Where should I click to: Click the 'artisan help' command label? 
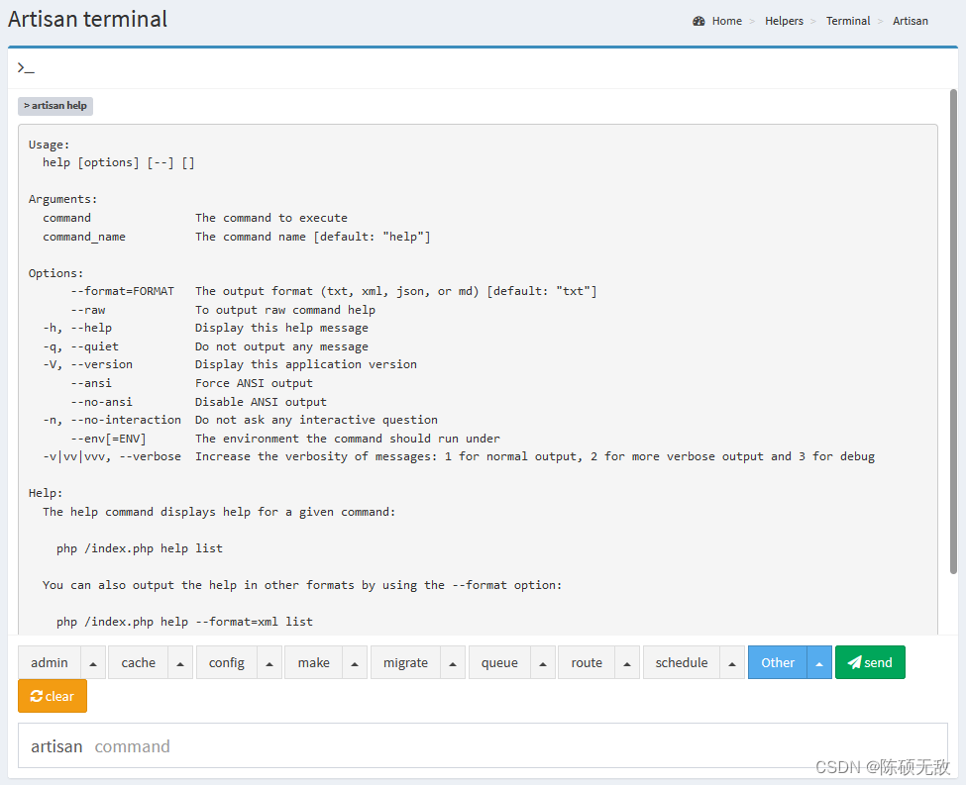[x=55, y=106]
